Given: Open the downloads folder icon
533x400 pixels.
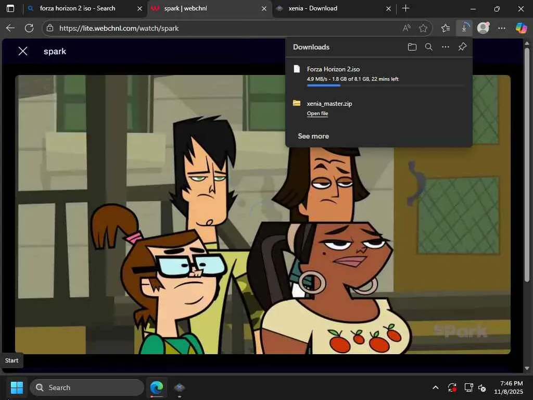Looking at the screenshot, I should [x=412, y=47].
